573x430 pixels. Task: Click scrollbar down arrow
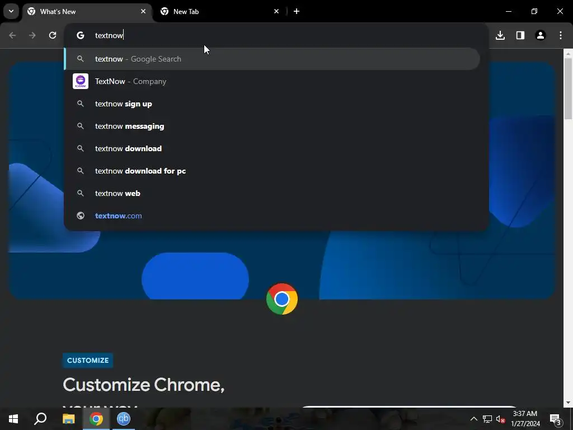tap(568, 403)
